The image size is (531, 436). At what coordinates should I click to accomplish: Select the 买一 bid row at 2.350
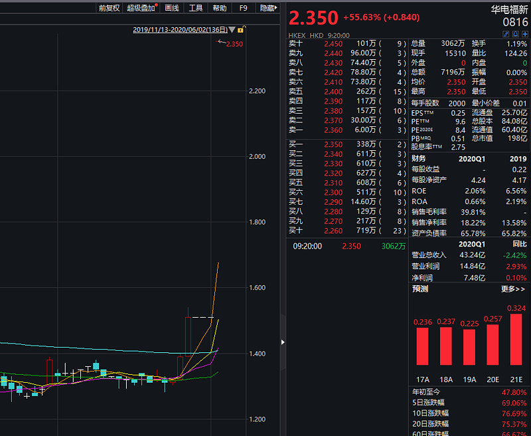(346, 144)
